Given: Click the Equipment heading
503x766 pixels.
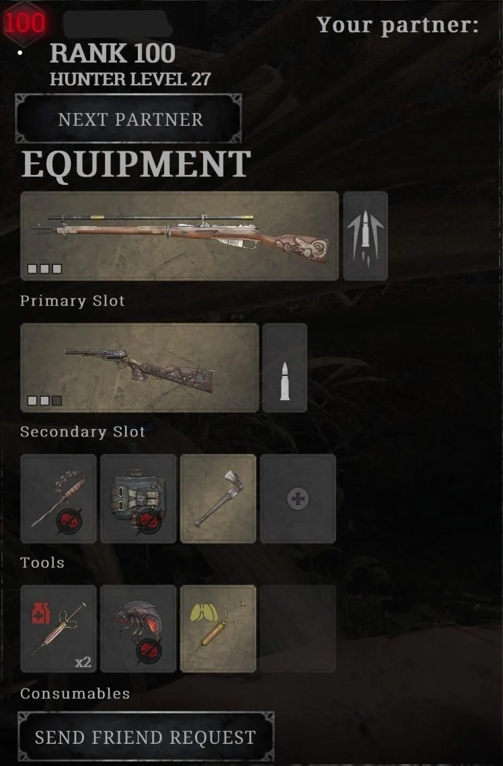Looking at the screenshot, I should (x=136, y=165).
